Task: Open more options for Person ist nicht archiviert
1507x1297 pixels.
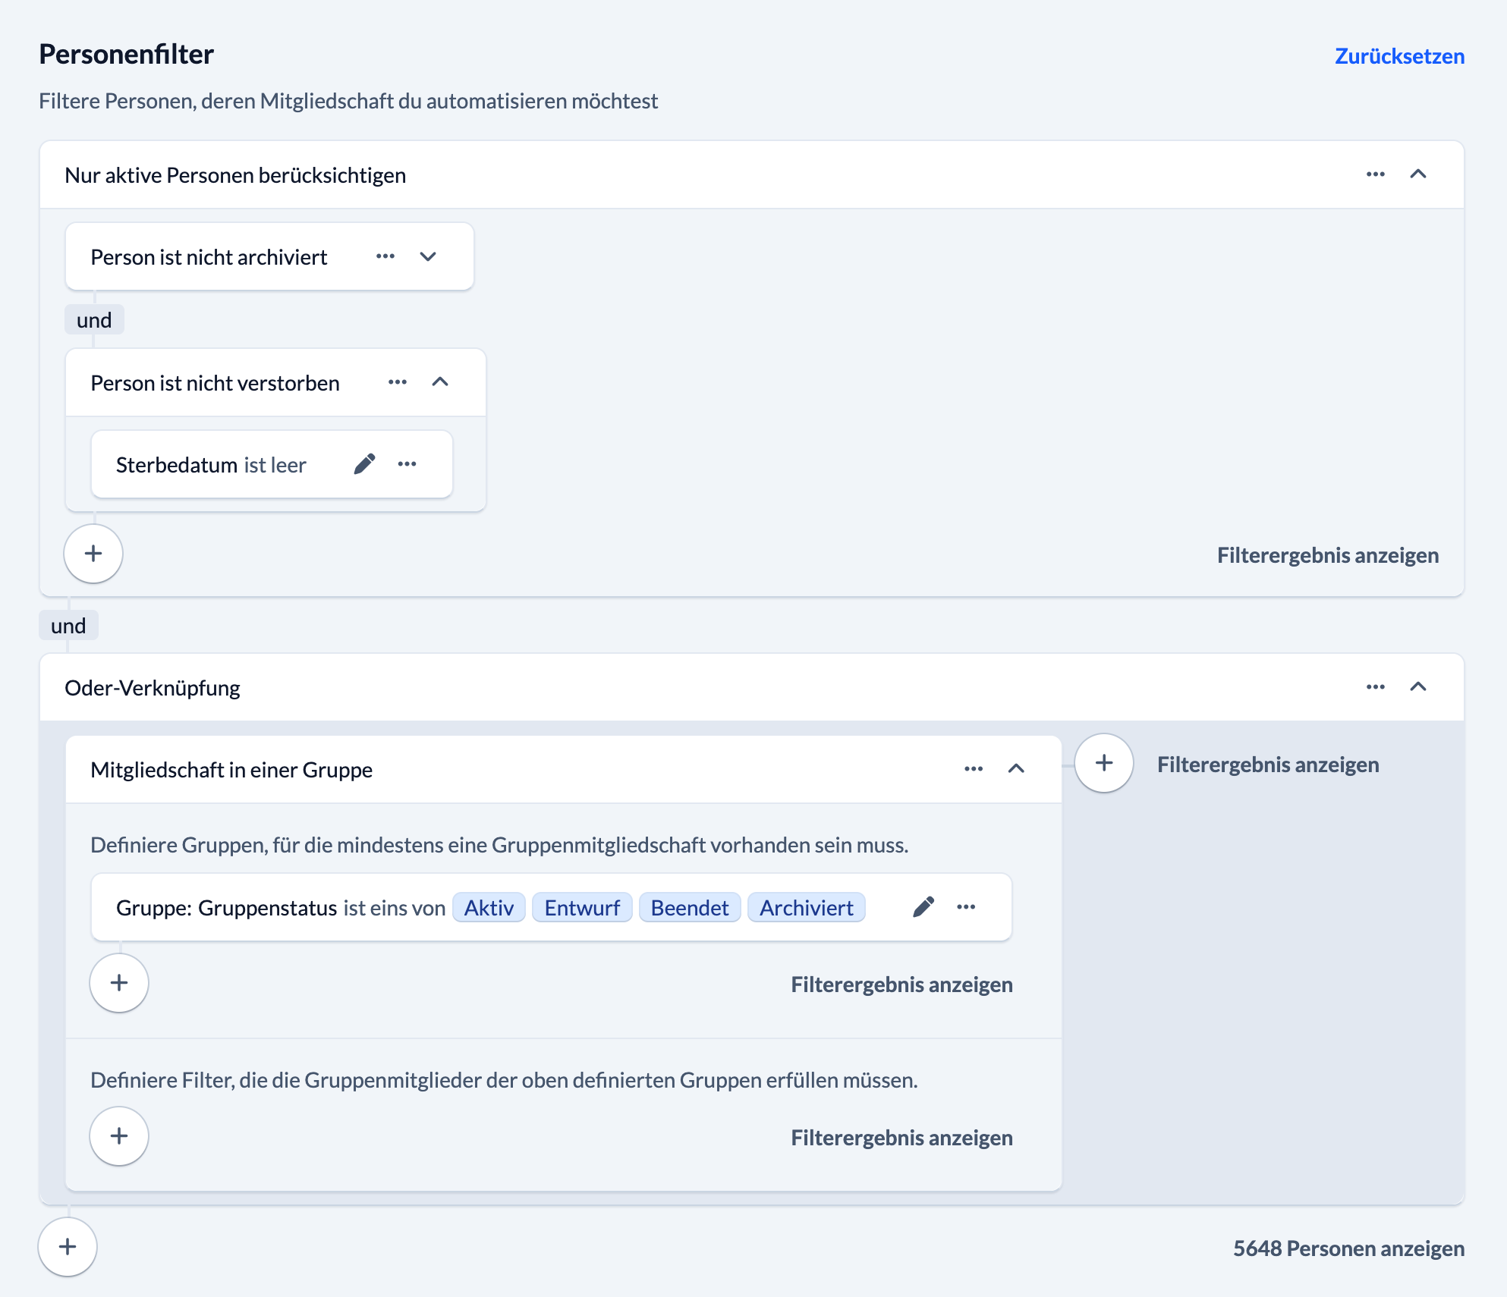Action: (x=385, y=256)
